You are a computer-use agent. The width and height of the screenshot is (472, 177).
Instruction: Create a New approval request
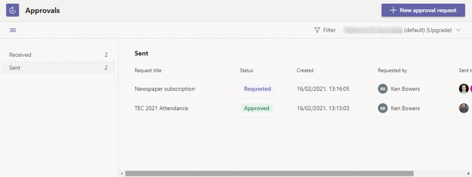click(423, 10)
